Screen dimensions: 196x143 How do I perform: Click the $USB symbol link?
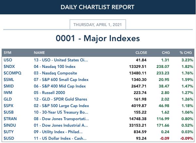coord(8,112)
